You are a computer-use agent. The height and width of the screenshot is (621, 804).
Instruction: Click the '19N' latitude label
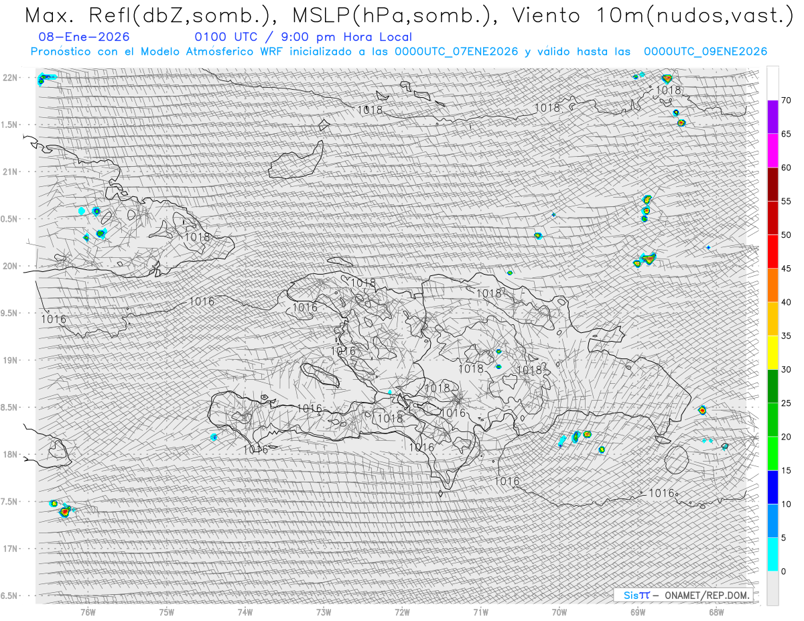(11, 360)
